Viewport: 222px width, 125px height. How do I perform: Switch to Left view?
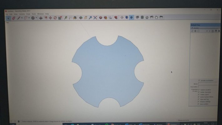point(161,17)
